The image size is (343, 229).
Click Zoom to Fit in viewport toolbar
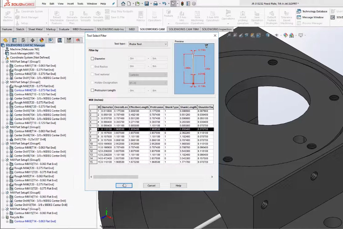229,35
